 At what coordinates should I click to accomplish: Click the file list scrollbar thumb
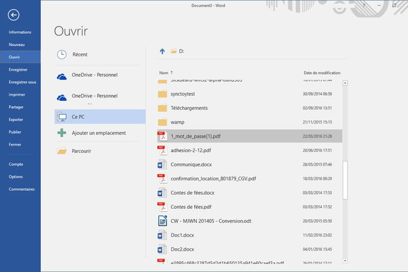[345, 180]
